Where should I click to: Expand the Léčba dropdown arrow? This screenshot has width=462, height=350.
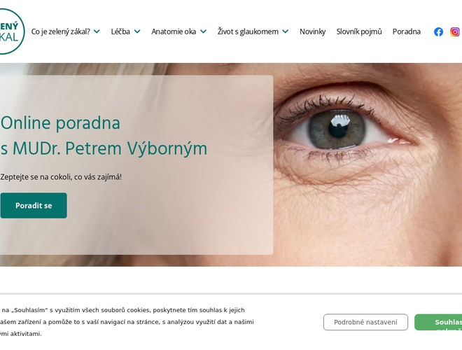tap(137, 31)
